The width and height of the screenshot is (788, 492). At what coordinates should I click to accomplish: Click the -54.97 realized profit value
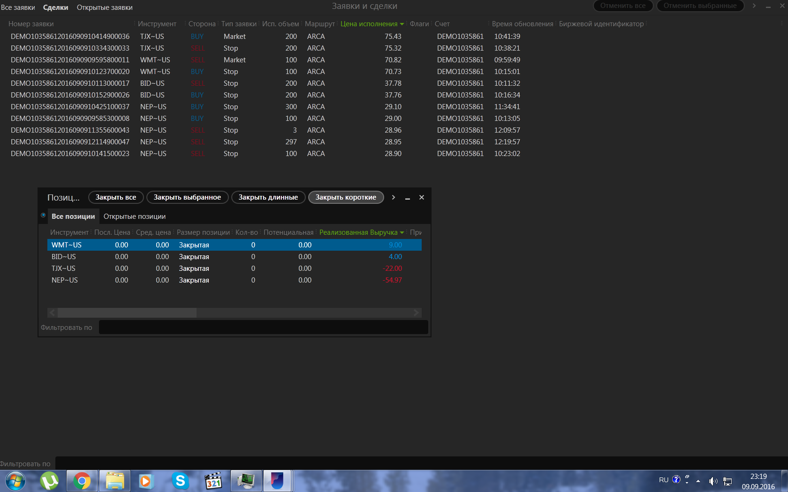(392, 280)
